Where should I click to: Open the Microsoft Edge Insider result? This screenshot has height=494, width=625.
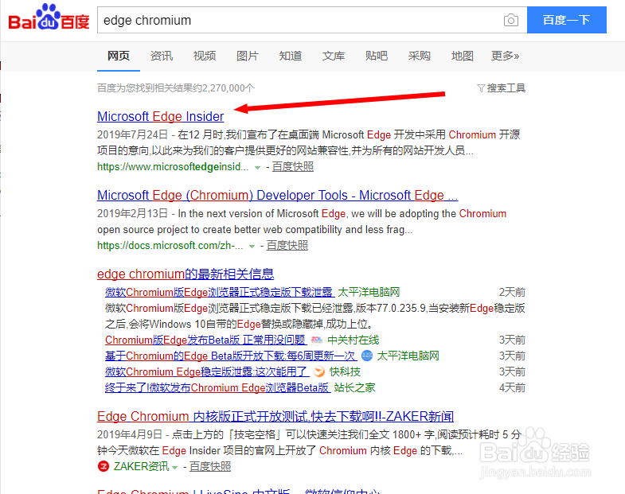[x=161, y=116]
